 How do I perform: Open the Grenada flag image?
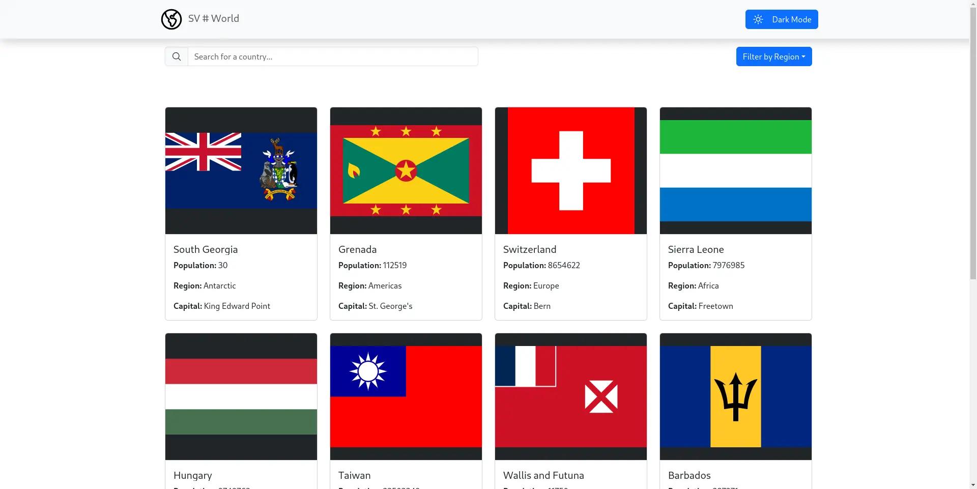pyautogui.click(x=406, y=170)
